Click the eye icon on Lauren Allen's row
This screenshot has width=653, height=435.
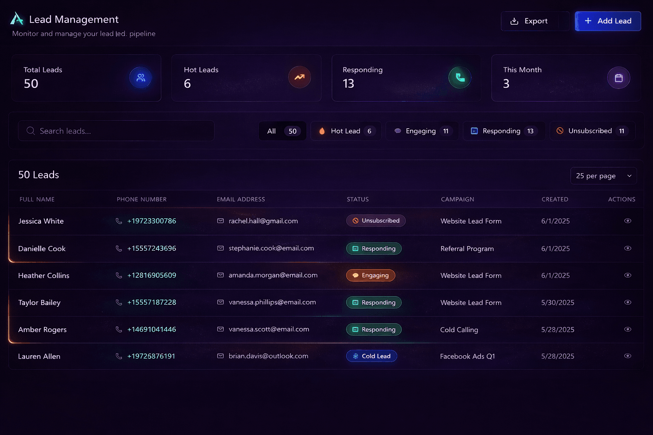(627, 356)
